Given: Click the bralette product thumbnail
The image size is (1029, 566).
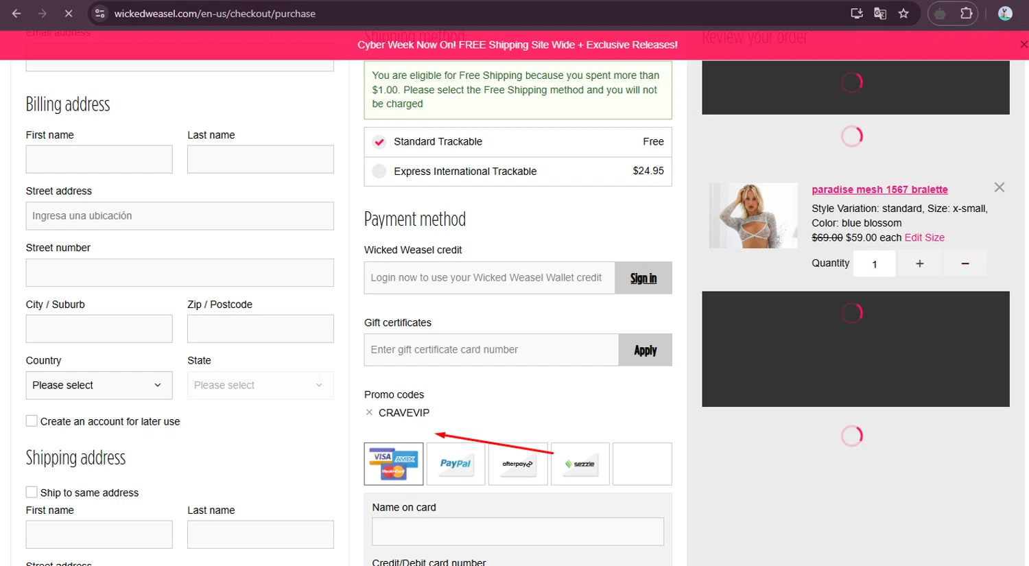Looking at the screenshot, I should tap(753, 215).
